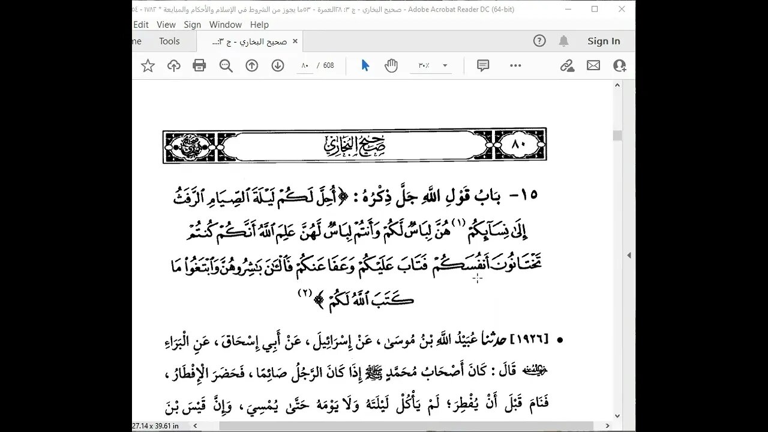Image resolution: width=768 pixels, height=432 pixels.
Task: Open the Help menu
Action: coord(259,25)
